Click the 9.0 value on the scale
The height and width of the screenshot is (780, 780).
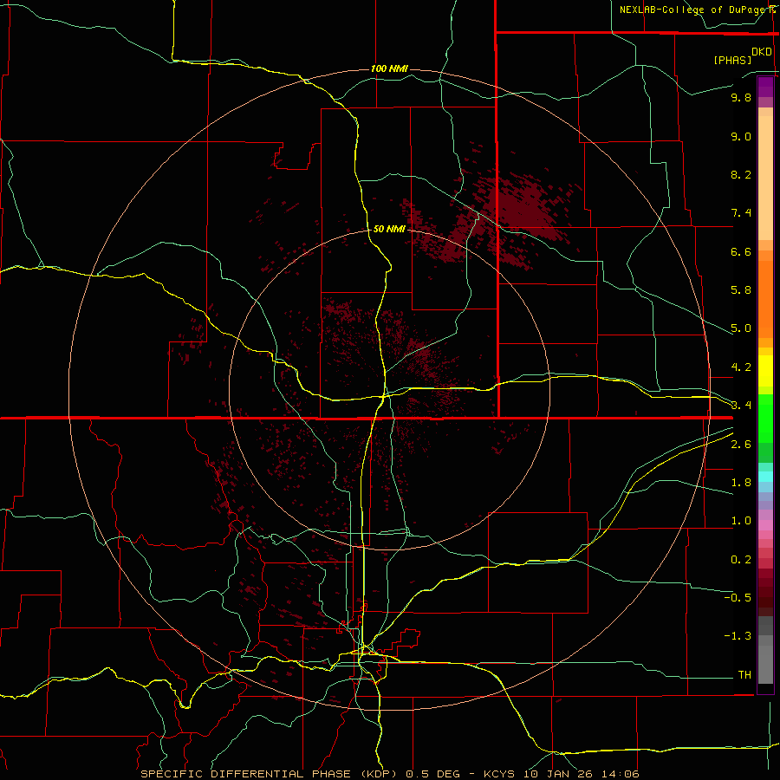(741, 136)
